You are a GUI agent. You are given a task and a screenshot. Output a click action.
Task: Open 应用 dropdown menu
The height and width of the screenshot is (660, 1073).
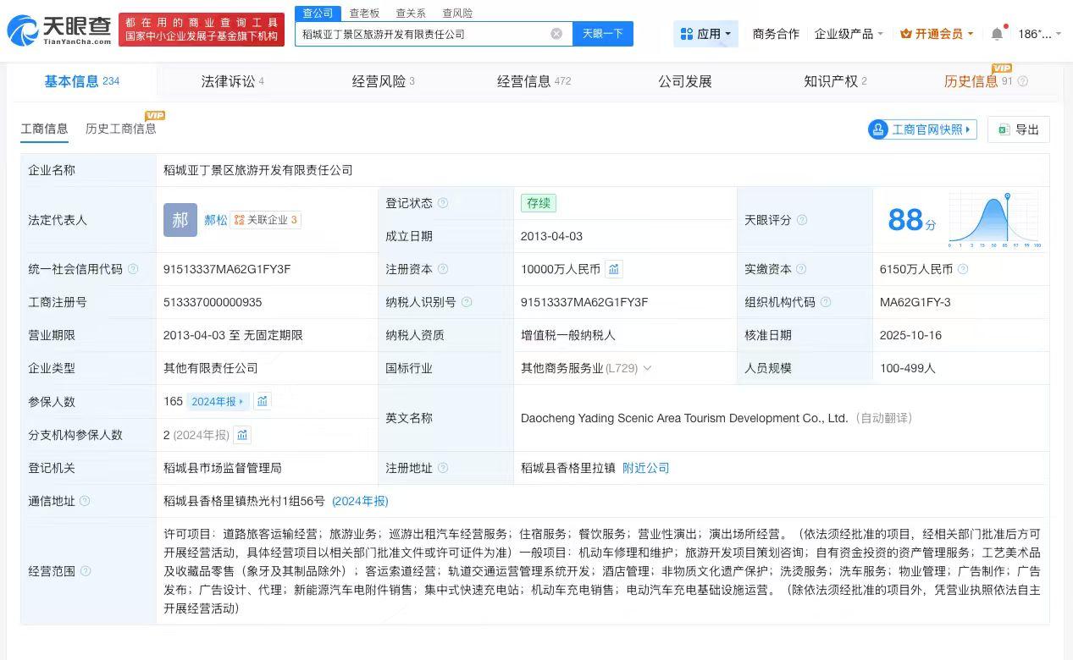706,34
